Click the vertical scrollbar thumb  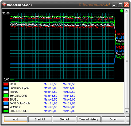[127, 61]
